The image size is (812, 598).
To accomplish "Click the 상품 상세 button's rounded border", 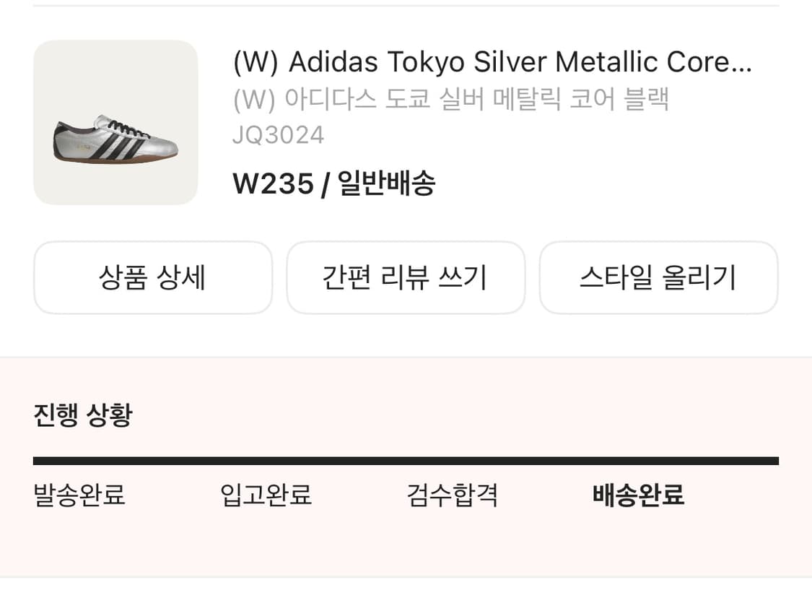I will [152, 243].
